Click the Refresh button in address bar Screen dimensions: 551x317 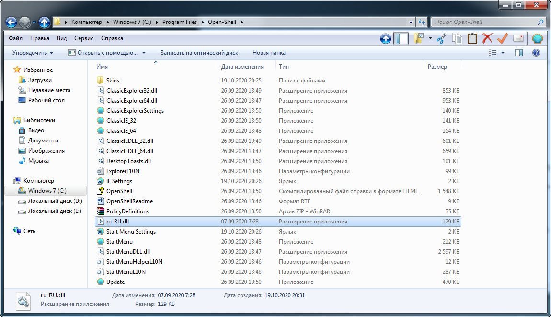tap(422, 22)
